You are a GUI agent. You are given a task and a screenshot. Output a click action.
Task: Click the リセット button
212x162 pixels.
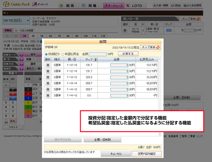13,127
